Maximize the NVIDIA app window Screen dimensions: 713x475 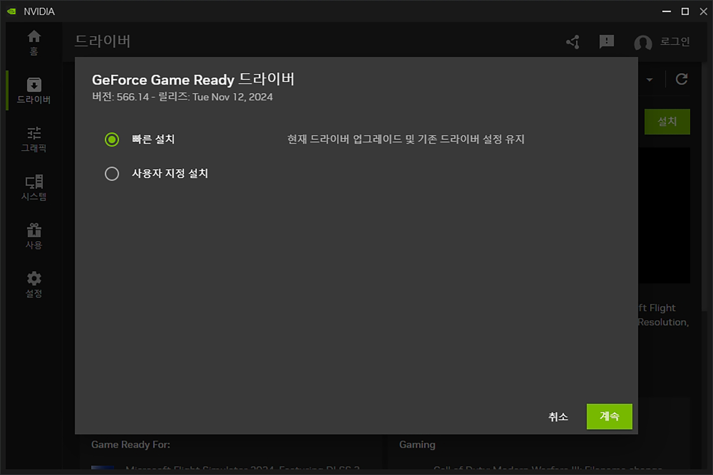tap(685, 11)
